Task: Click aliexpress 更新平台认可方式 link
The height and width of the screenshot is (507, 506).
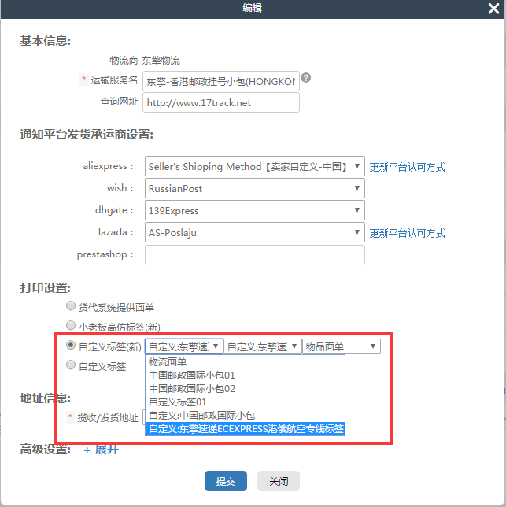Action: coord(407,167)
